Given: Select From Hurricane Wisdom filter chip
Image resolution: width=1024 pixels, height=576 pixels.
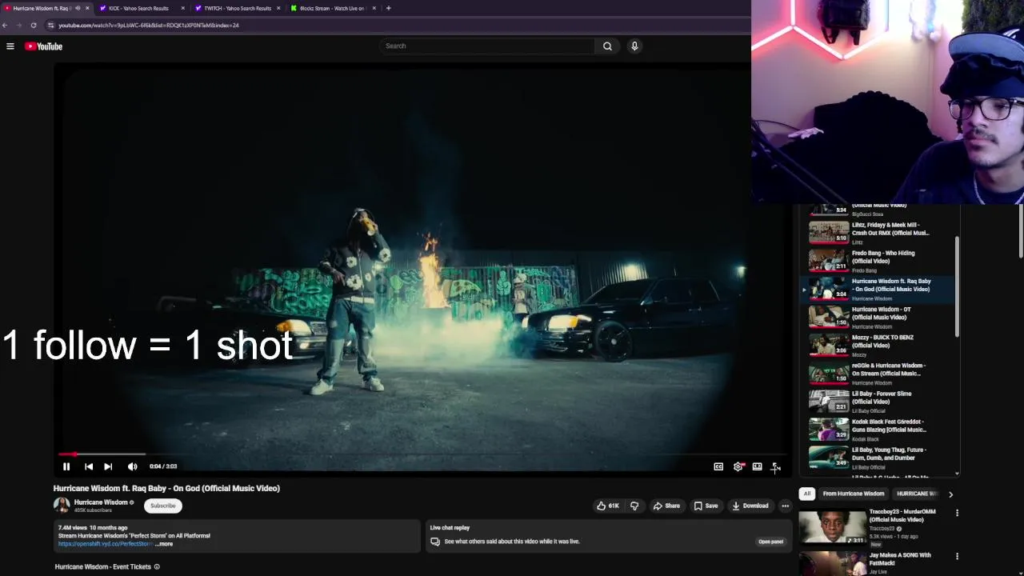Looking at the screenshot, I should [x=854, y=494].
